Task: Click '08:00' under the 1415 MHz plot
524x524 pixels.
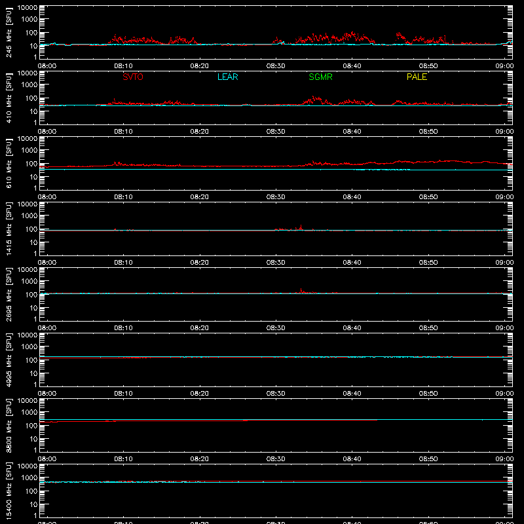Action: click(47, 263)
